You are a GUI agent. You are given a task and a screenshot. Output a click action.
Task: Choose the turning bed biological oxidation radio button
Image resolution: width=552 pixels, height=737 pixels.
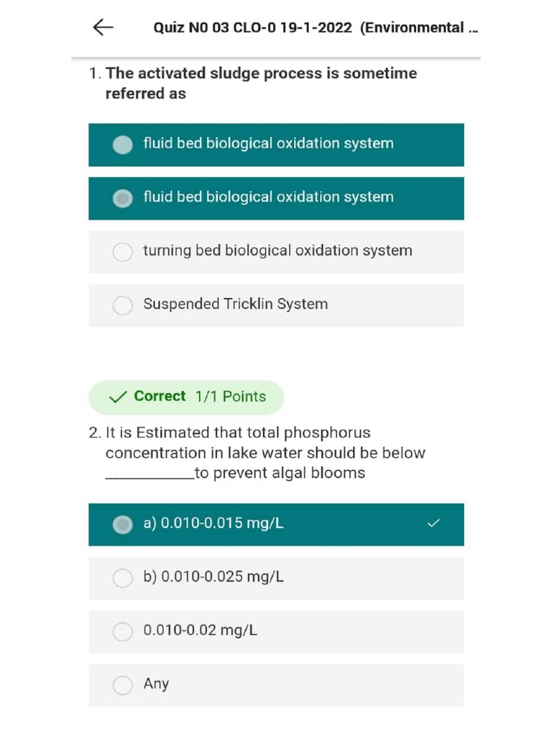pos(123,252)
